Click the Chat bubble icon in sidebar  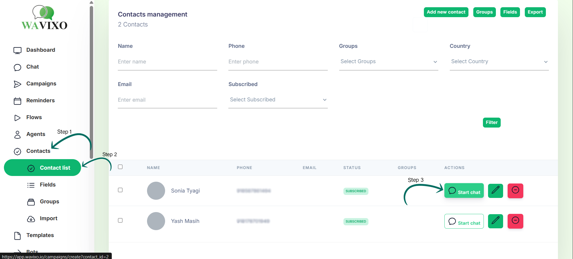point(17,67)
